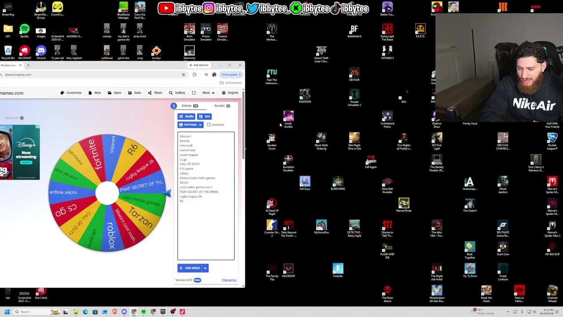Image resolution: width=563 pixels, height=317 pixels.
Task: Select the Grand Theft Auto V icon
Action: [x=322, y=54]
